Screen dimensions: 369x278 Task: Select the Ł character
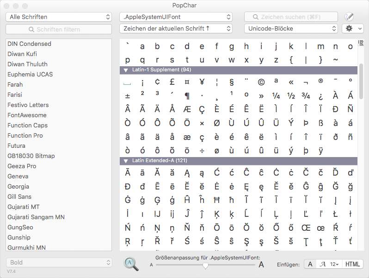335,214
